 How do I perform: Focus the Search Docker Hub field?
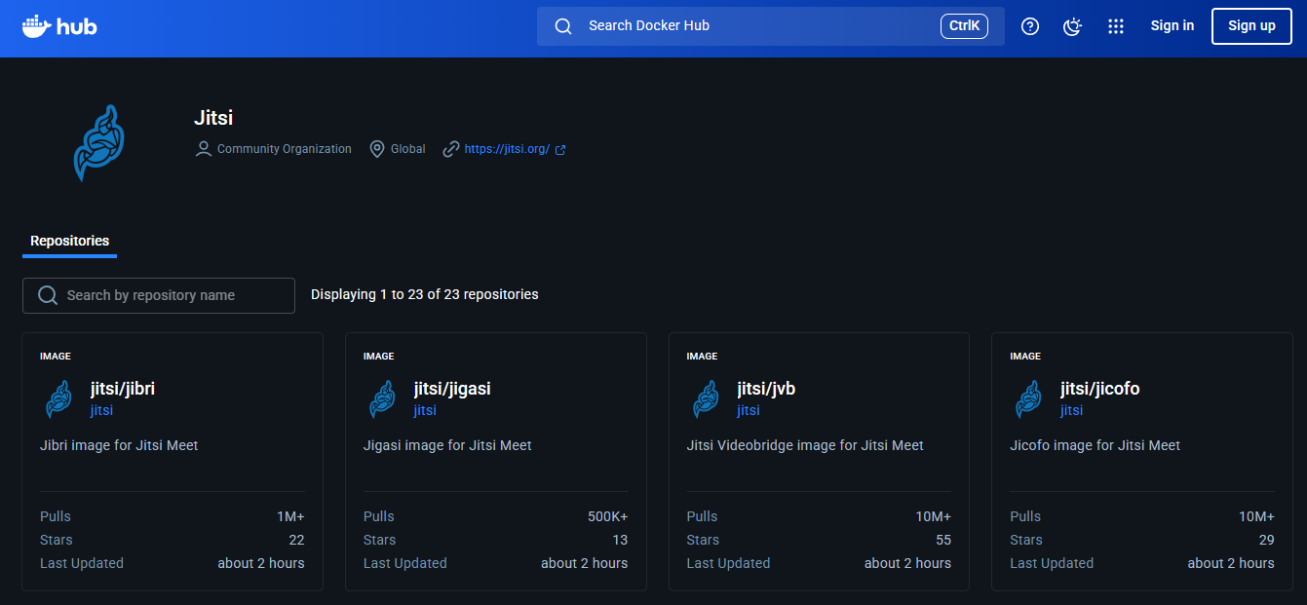pos(771,26)
